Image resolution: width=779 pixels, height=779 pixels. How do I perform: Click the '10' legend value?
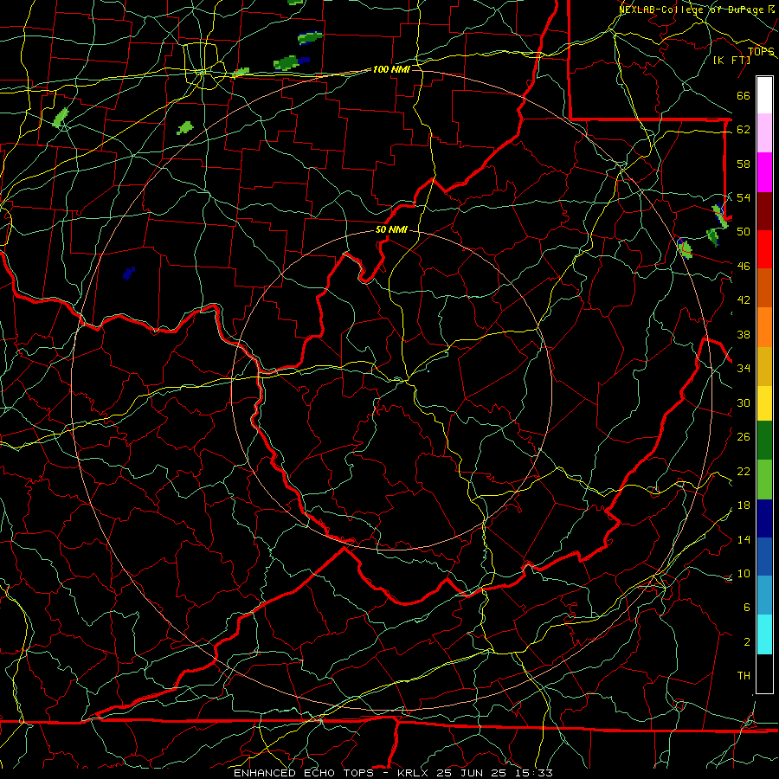click(744, 574)
